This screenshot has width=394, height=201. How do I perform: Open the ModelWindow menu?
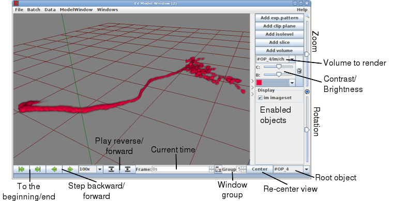pos(76,9)
